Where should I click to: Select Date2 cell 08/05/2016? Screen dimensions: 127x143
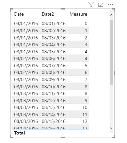53,52
